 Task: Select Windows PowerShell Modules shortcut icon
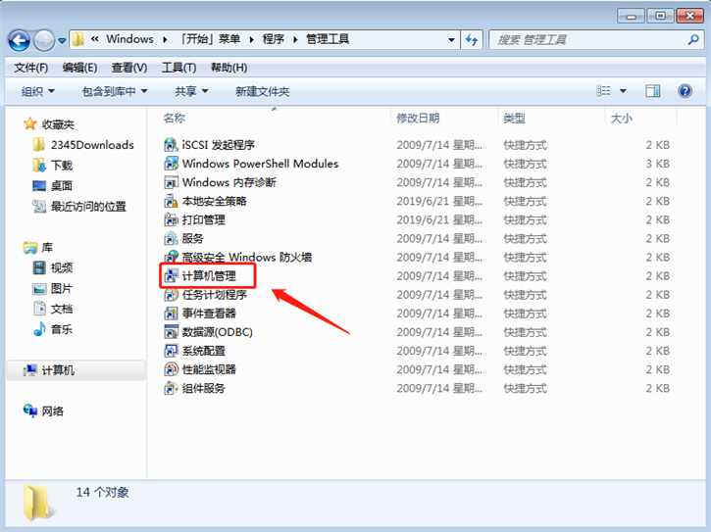coord(171,164)
